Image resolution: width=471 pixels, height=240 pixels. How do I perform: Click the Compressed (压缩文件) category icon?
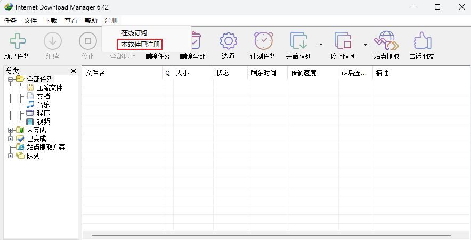click(30, 88)
